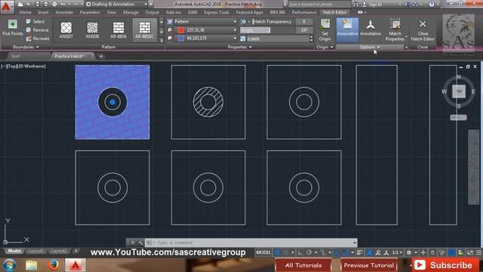Click the blue background color swatch
This screenshot has height=272, width=483.
[181, 39]
